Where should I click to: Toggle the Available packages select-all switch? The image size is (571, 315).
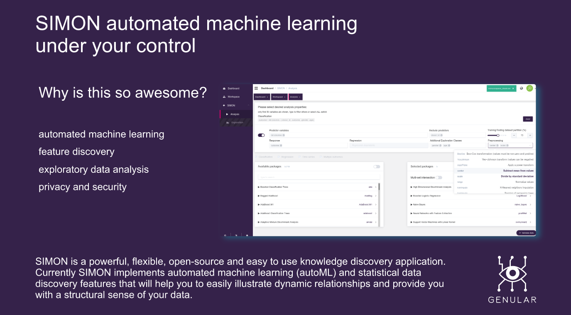377,167
